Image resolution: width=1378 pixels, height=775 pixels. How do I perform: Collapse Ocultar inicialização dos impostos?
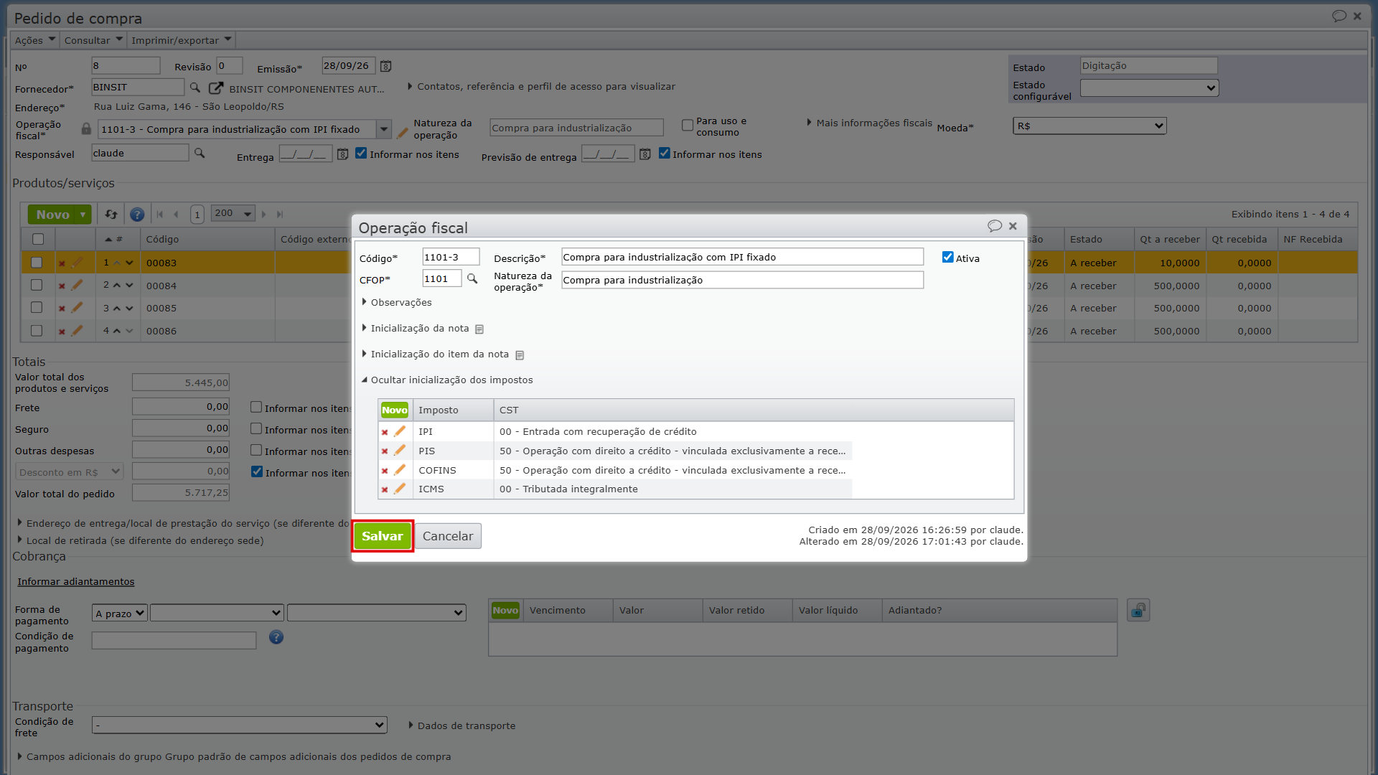(447, 380)
